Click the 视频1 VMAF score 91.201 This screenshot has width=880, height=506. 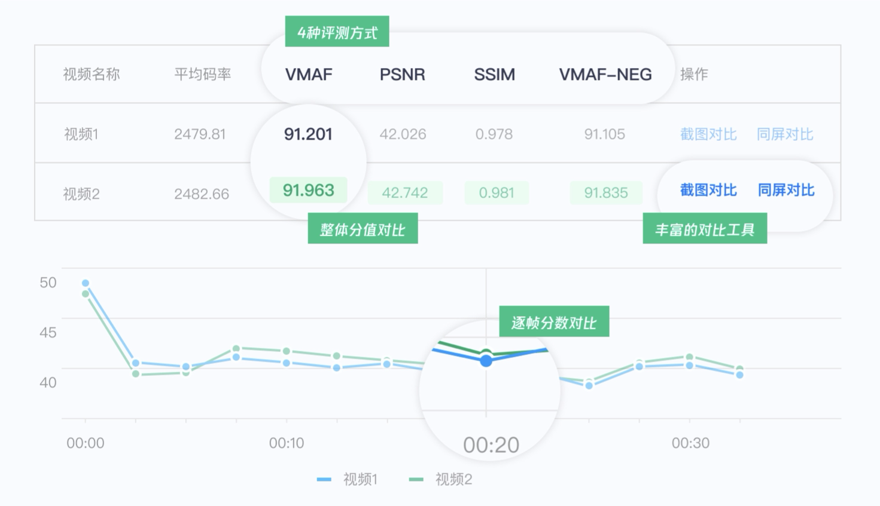click(x=308, y=134)
